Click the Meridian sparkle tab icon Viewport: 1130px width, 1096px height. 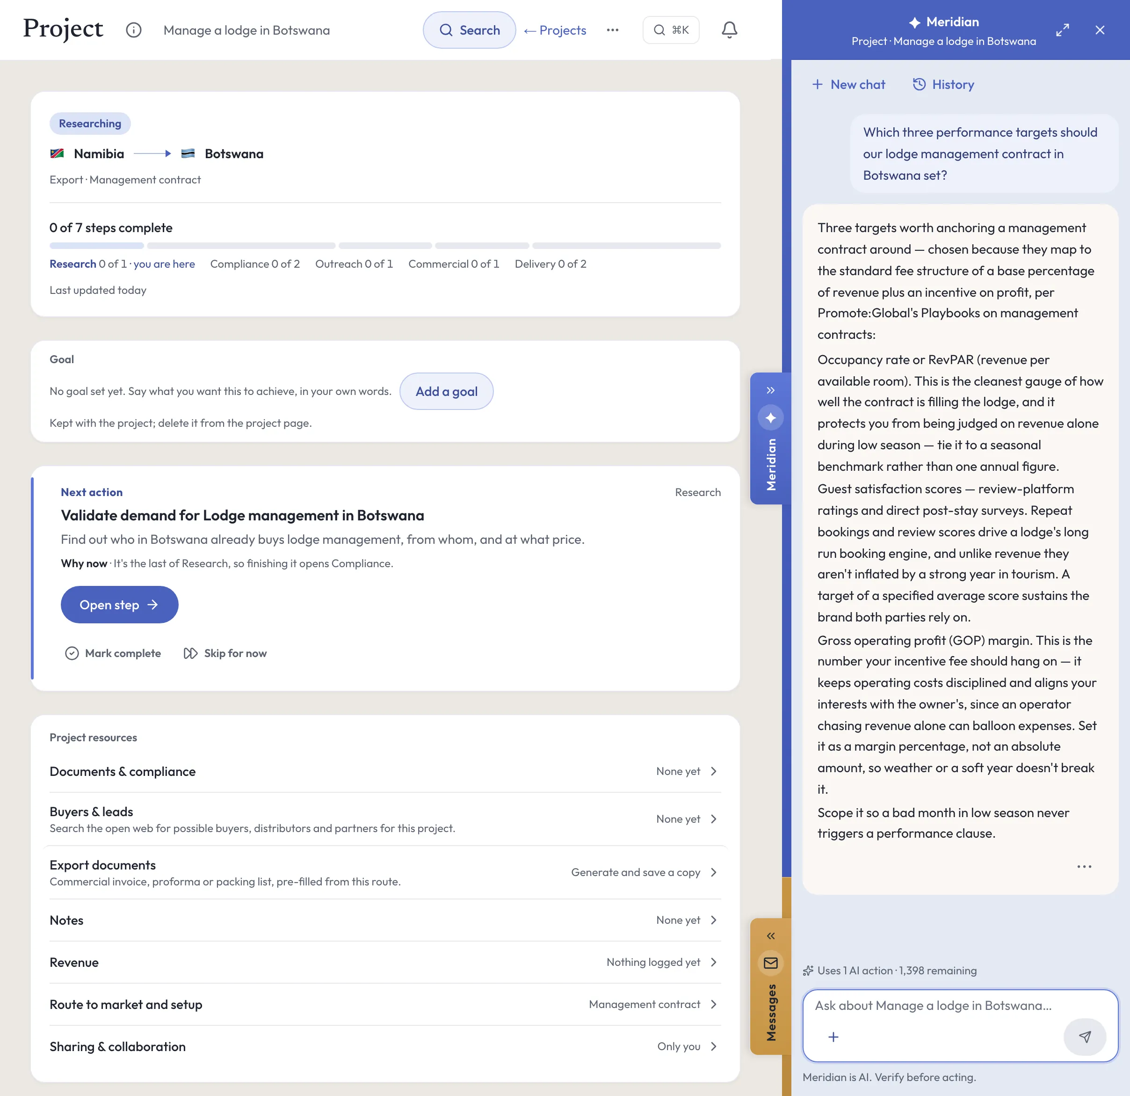pos(770,417)
